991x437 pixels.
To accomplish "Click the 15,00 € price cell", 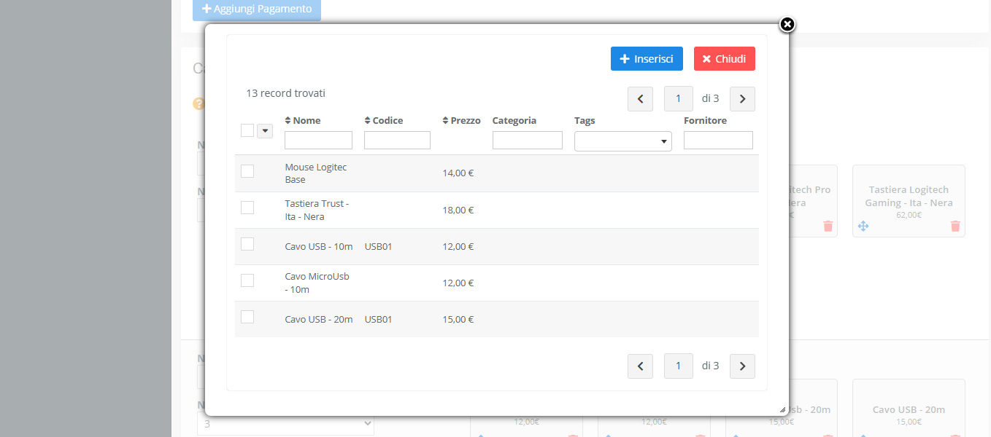I will click(x=458, y=319).
